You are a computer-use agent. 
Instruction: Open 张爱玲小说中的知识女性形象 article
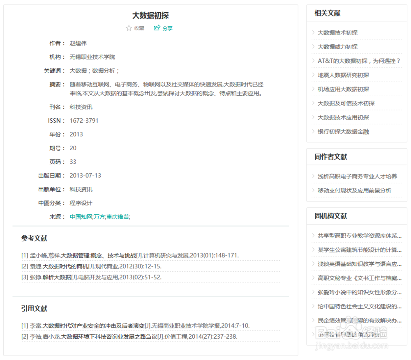(x=360, y=292)
